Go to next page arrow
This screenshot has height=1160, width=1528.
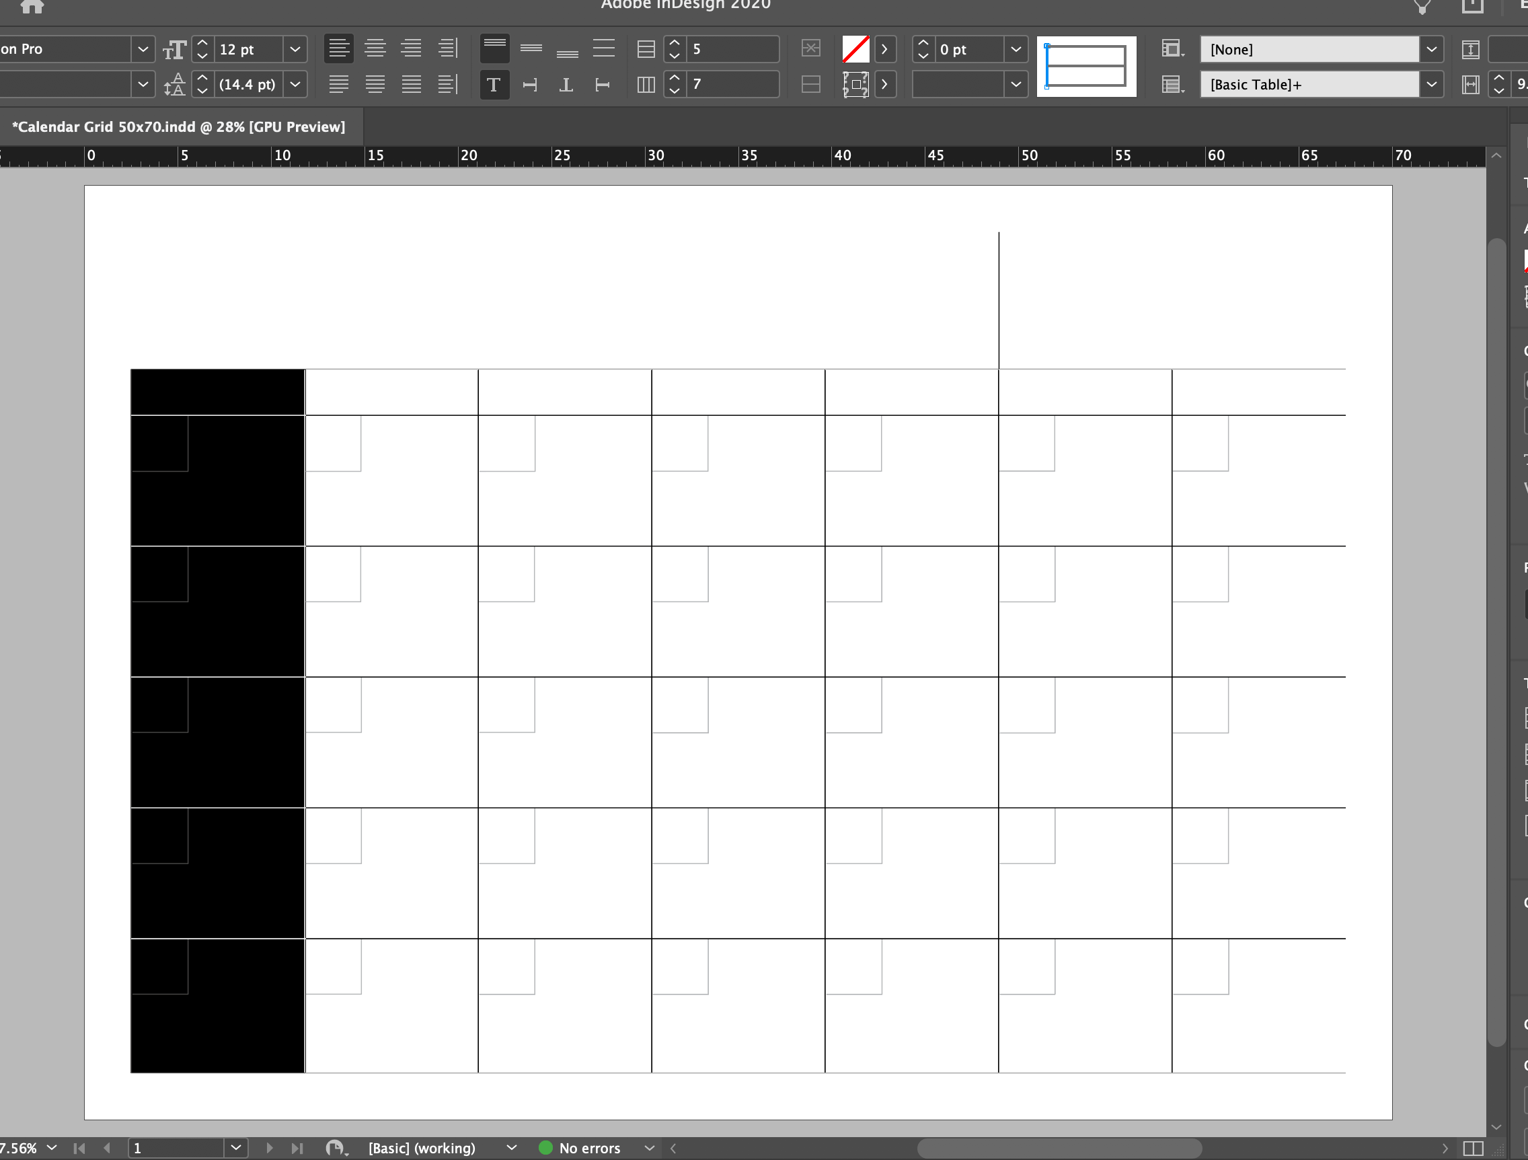click(270, 1148)
